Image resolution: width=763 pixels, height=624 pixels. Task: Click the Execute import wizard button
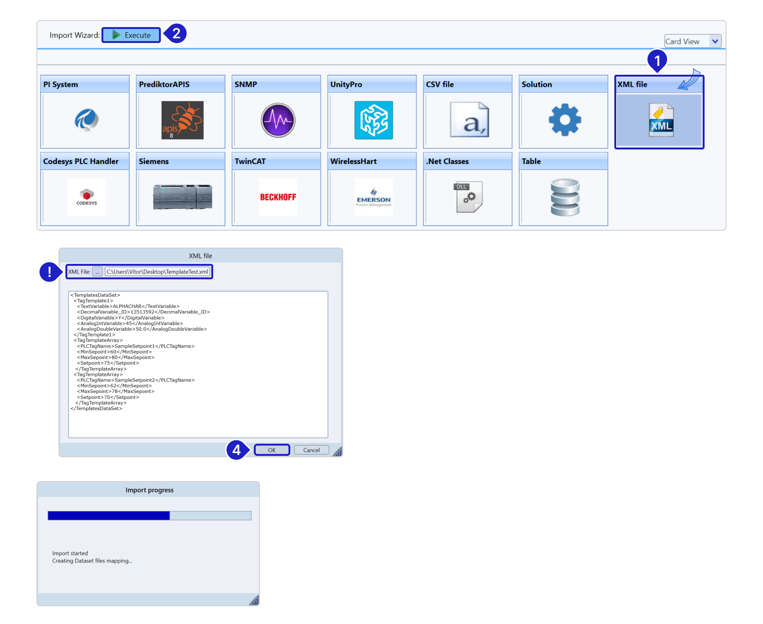point(131,35)
